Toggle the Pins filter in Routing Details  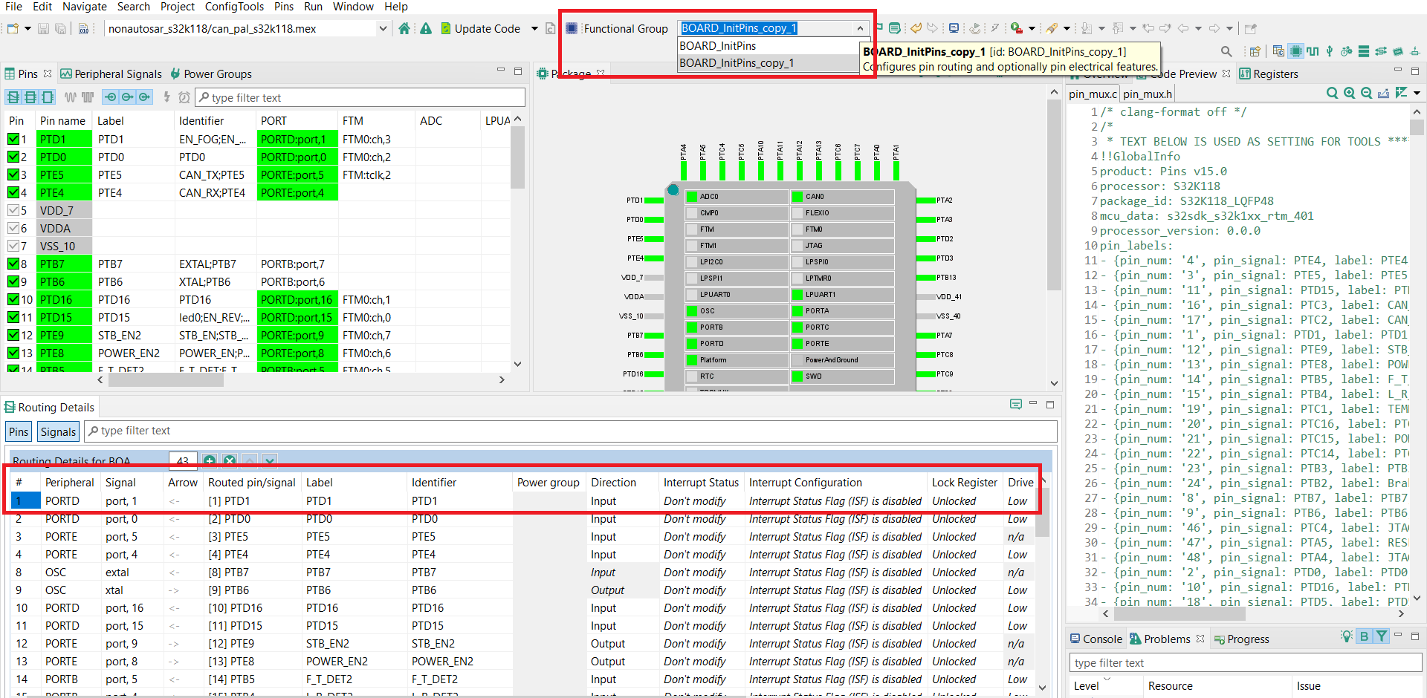(x=19, y=431)
